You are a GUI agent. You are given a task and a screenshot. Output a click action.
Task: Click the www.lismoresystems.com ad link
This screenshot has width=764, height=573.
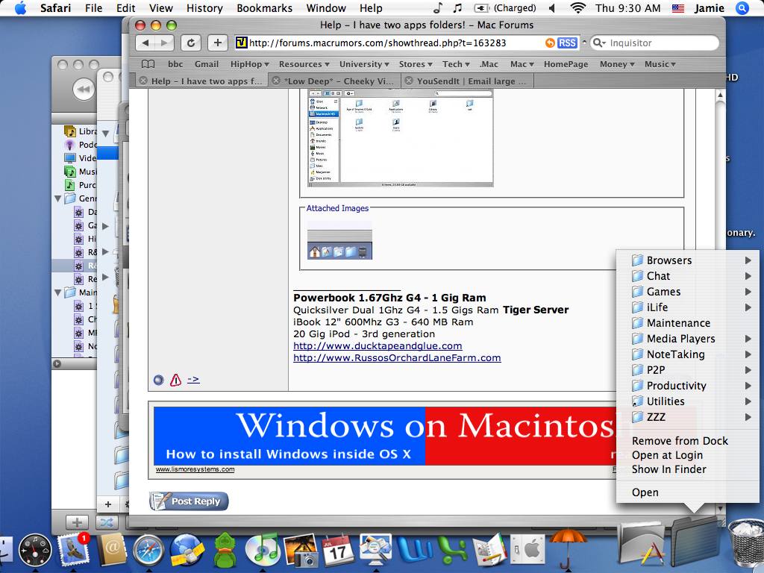click(195, 469)
